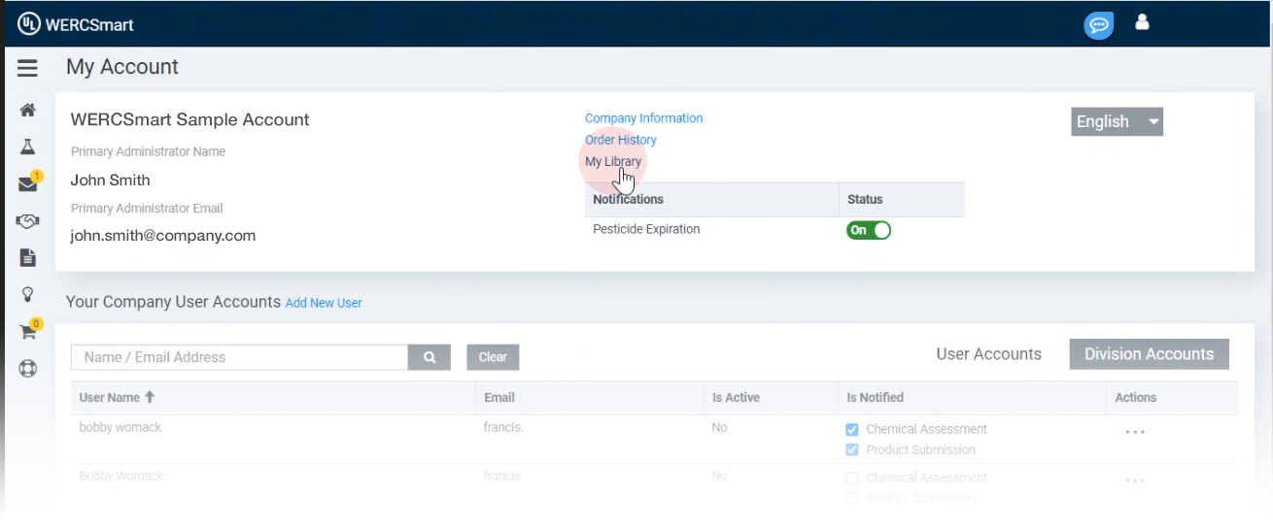Open the documents sidebar icon
Screen dimensions: 1273x527
coord(27,258)
